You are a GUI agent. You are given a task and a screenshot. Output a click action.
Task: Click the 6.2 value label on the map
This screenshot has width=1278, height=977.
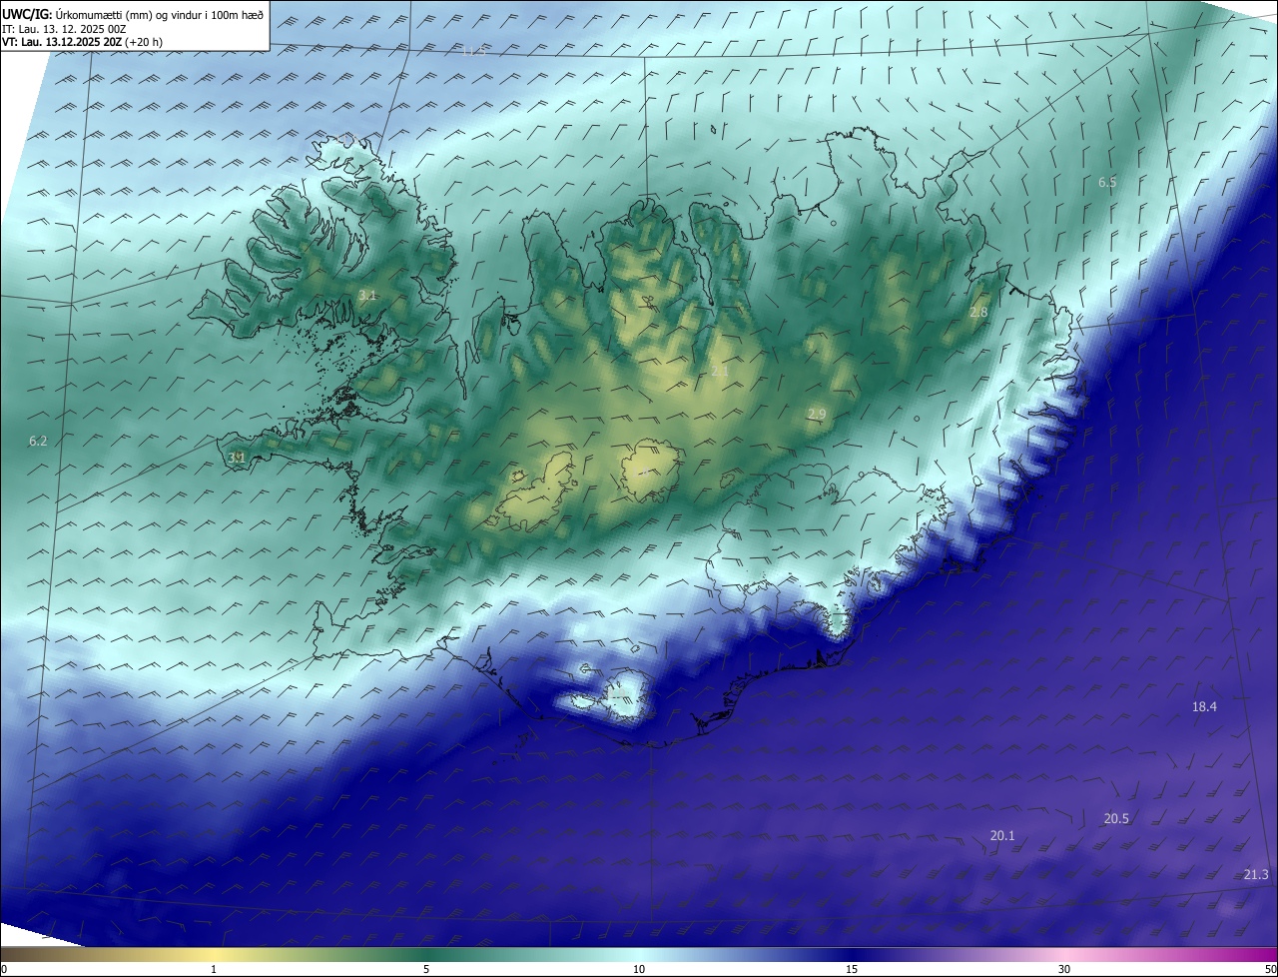tap(38, 441)
